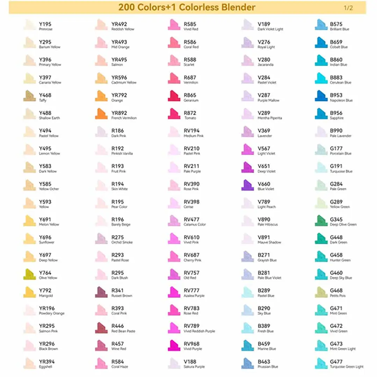Select the G468 Petits Pois swatch
This screenshot has width=377, height=377.
[x=321, y=292]
